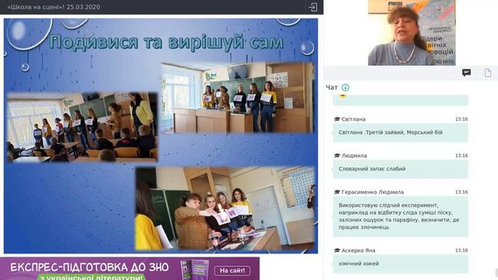Select message 'хімічний хокей'
Screen dimensions: 498x280
[x=400, y=264]
